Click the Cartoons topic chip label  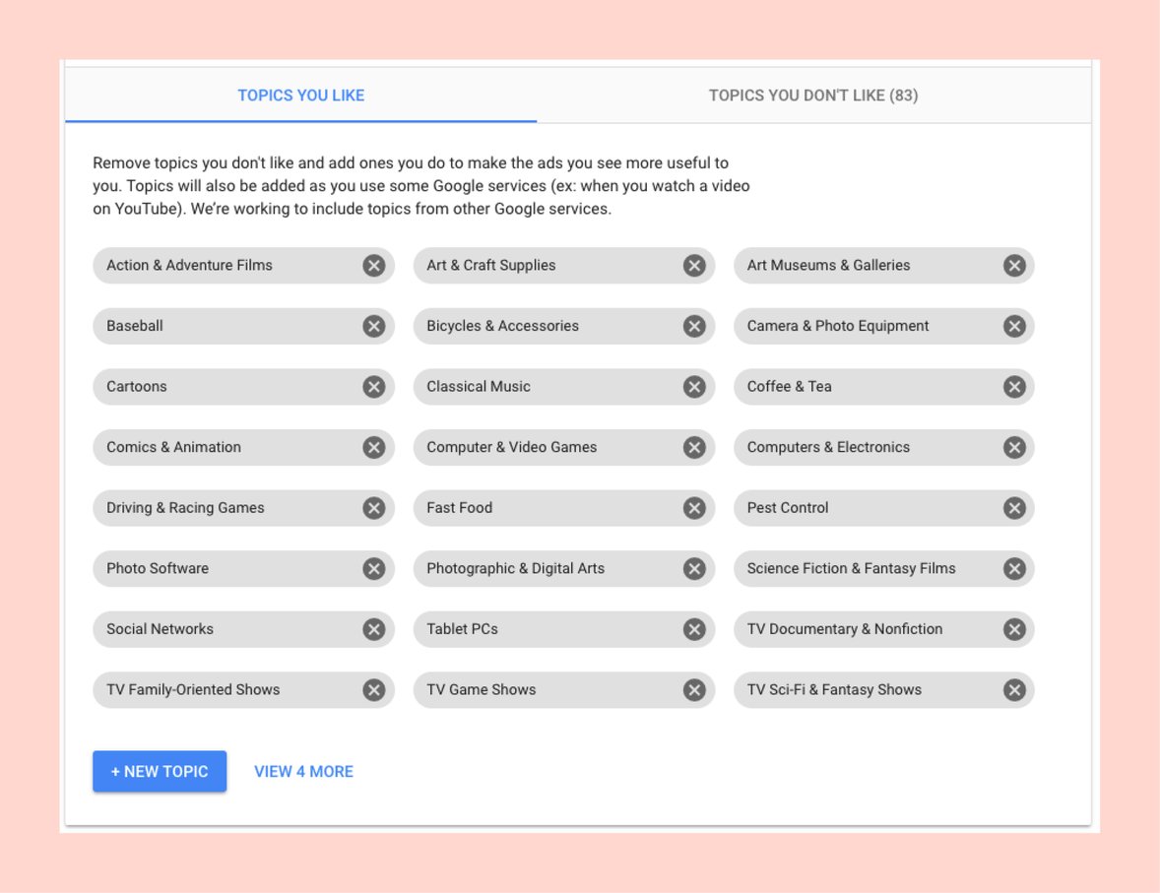click(x=137, y=387)
